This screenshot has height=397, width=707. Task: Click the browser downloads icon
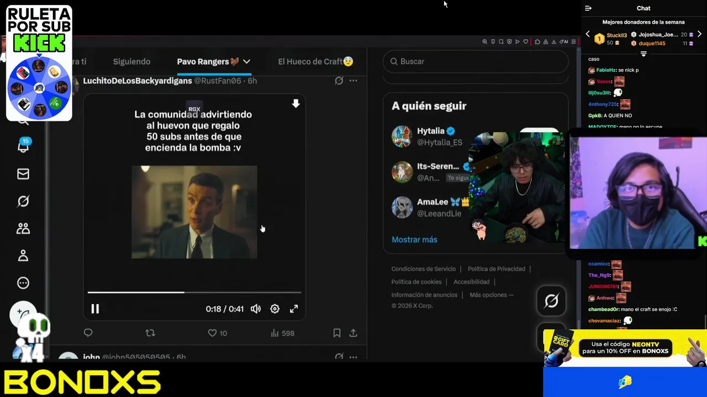pos(554,41)
